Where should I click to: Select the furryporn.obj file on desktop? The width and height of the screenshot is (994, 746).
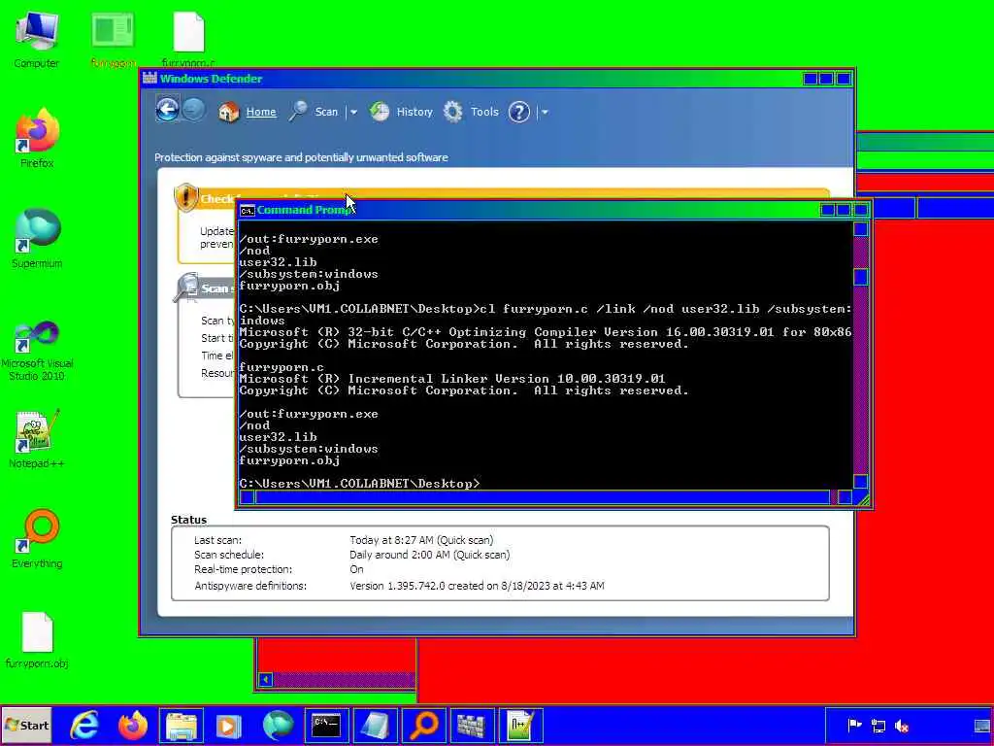point(37,639)
